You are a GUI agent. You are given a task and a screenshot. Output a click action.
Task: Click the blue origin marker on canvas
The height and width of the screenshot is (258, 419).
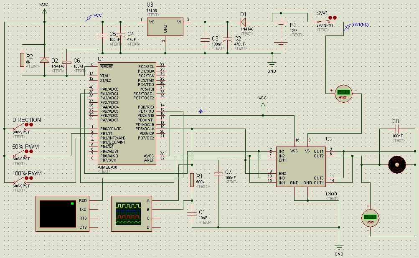[201, 111]
